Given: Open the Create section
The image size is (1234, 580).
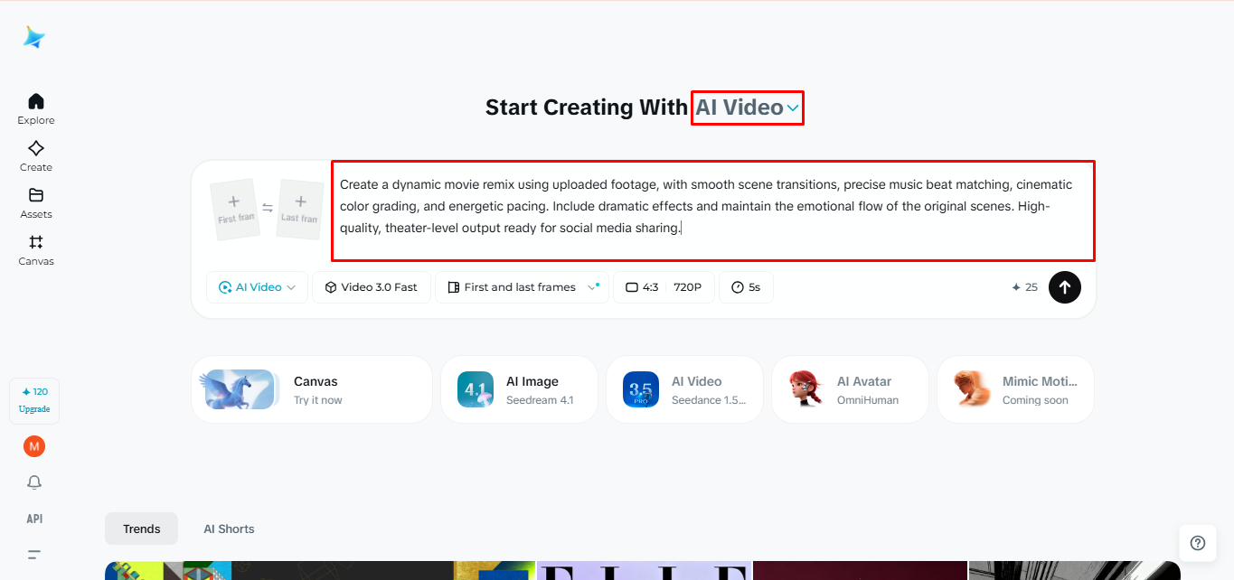Looking at the screenshot, I should click(x=36, y=155).
